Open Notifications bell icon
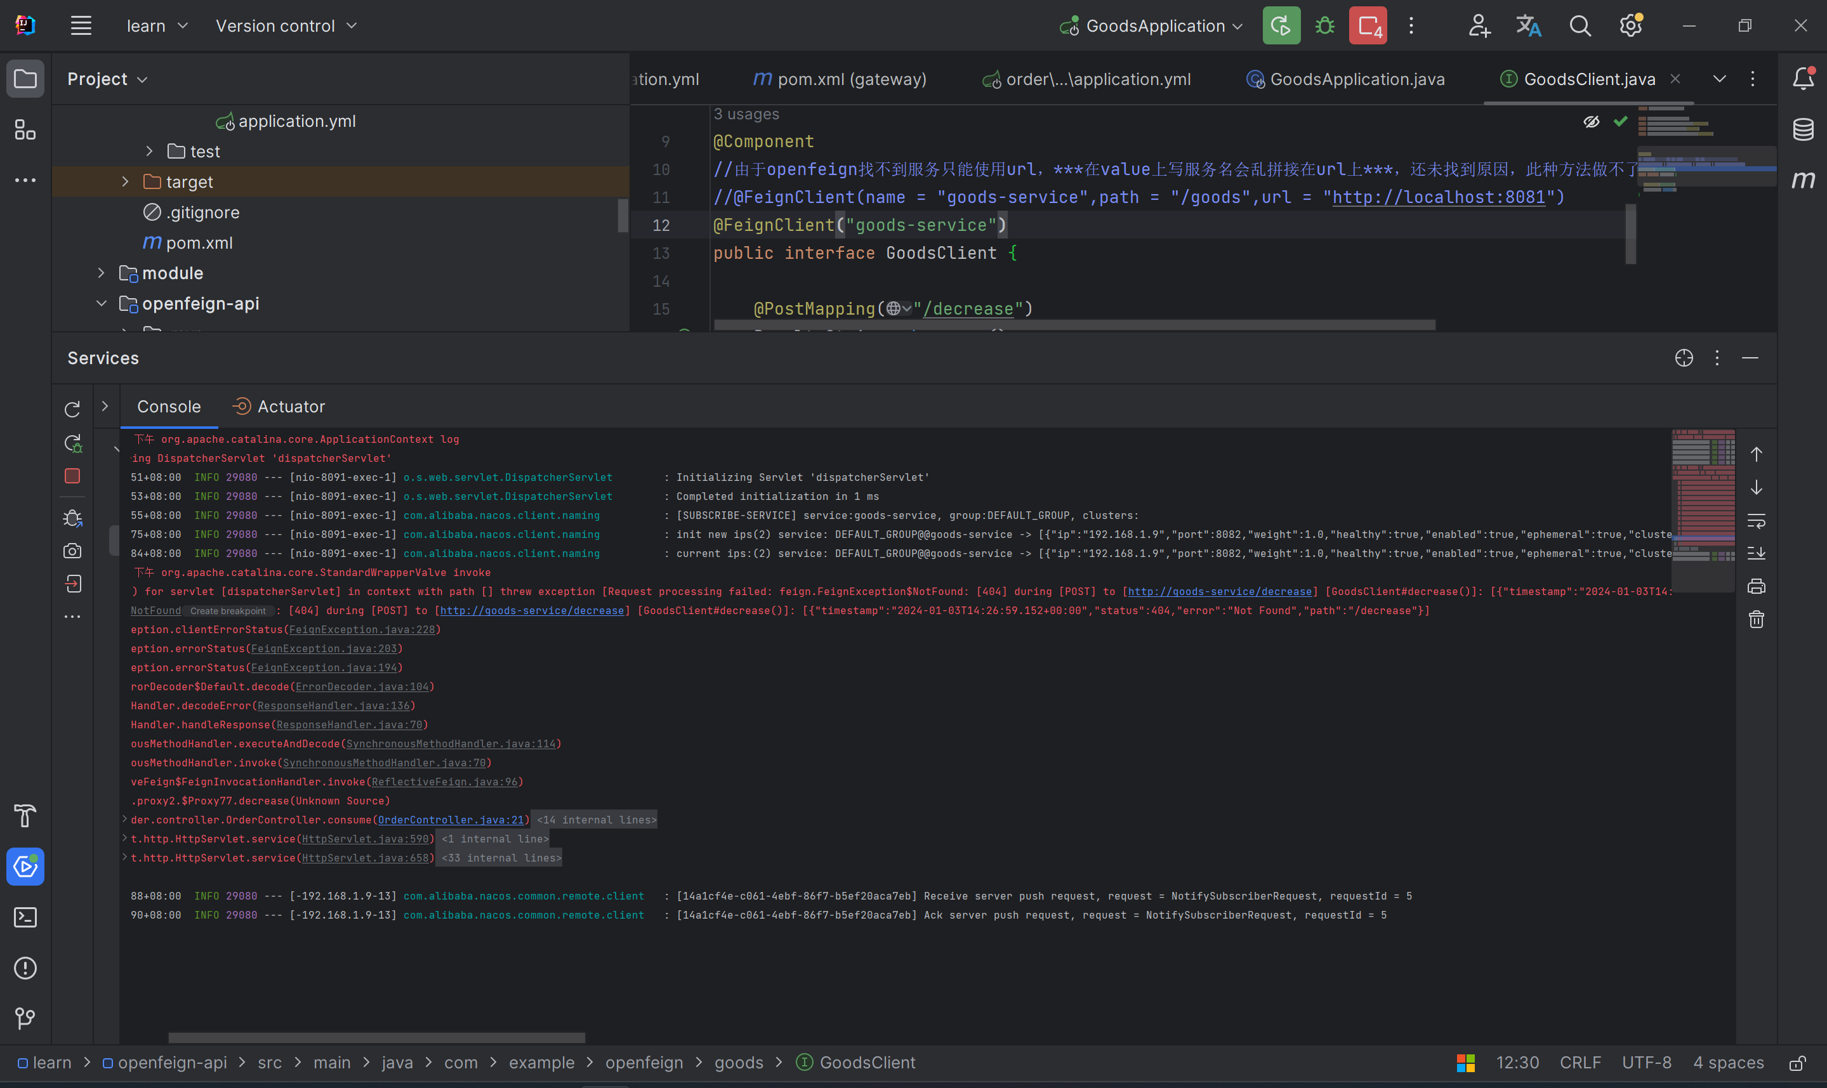 (x=1803, y=79)
